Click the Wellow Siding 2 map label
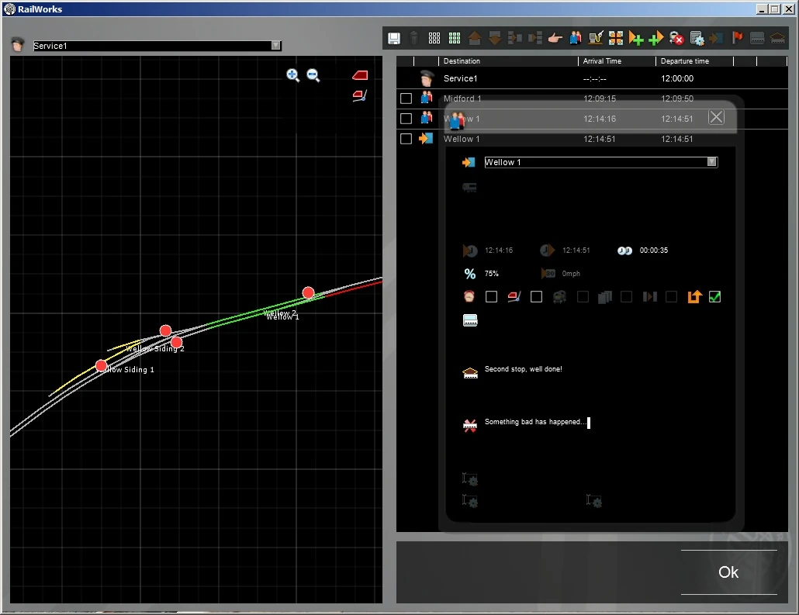Screen dimensions: 799x615 click(155, 348)
